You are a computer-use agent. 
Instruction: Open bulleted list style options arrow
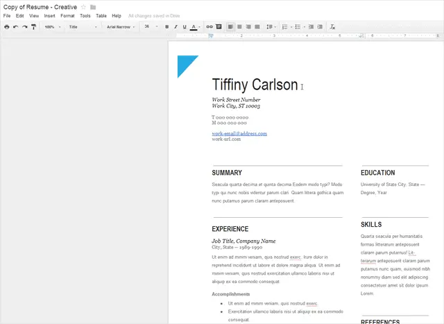pos(305,27)
